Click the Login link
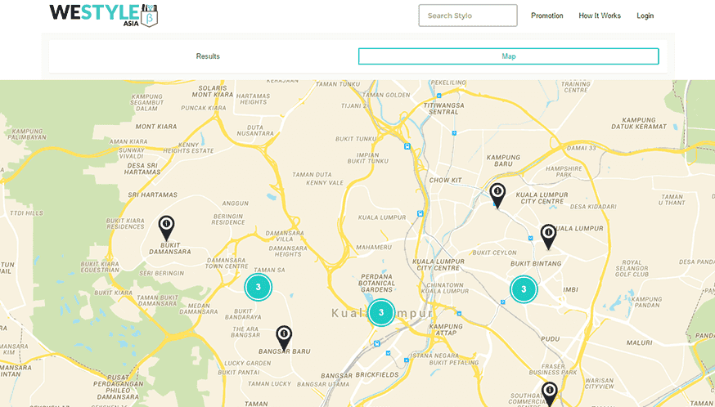 [x=645, y=16]
